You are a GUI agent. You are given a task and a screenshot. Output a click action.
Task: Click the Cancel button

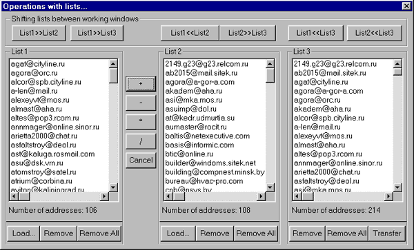tap(141, 160)
